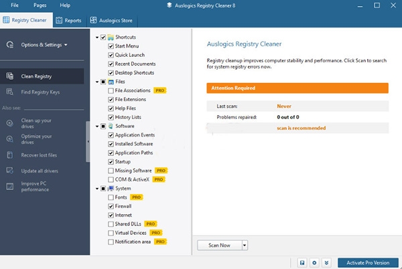
Task: Collapse the sidebar with the handle arrow
Action: 88,142
